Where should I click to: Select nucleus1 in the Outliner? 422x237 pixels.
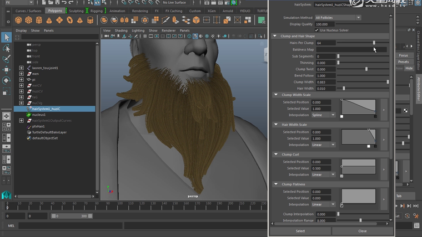coord(39,115)
